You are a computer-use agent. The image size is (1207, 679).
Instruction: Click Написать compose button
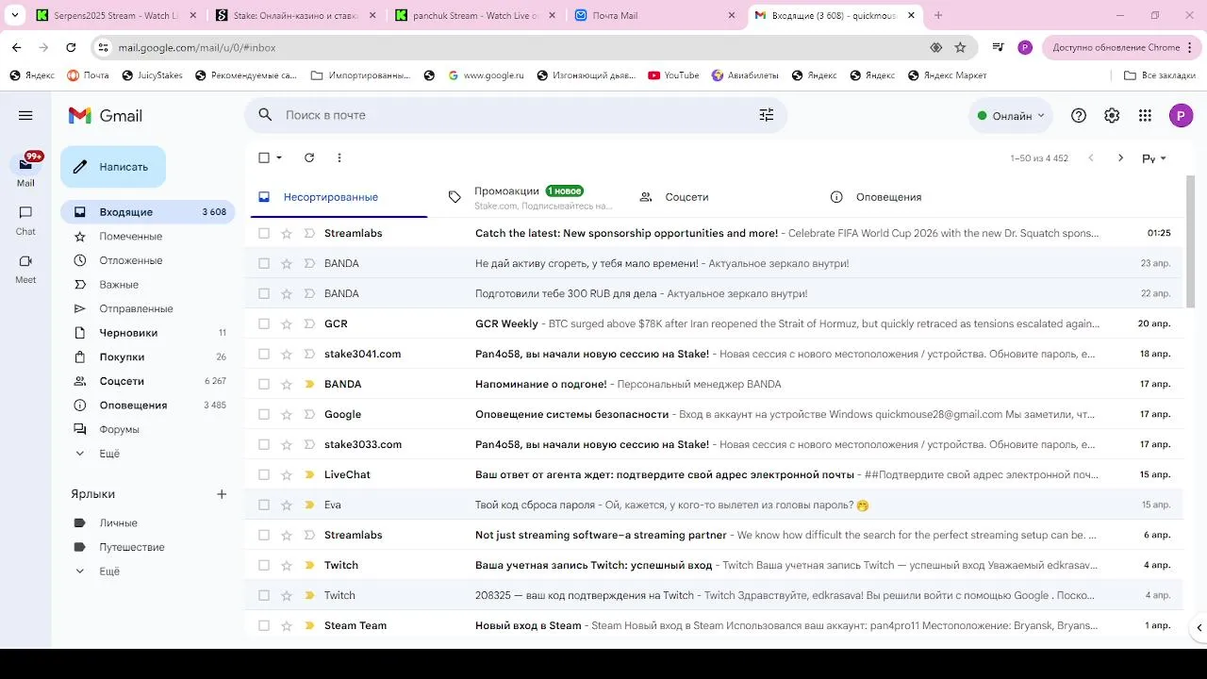point(113,167)
